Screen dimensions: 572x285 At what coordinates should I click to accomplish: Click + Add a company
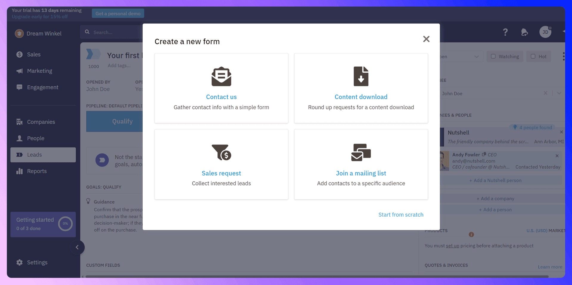point(495,198)
